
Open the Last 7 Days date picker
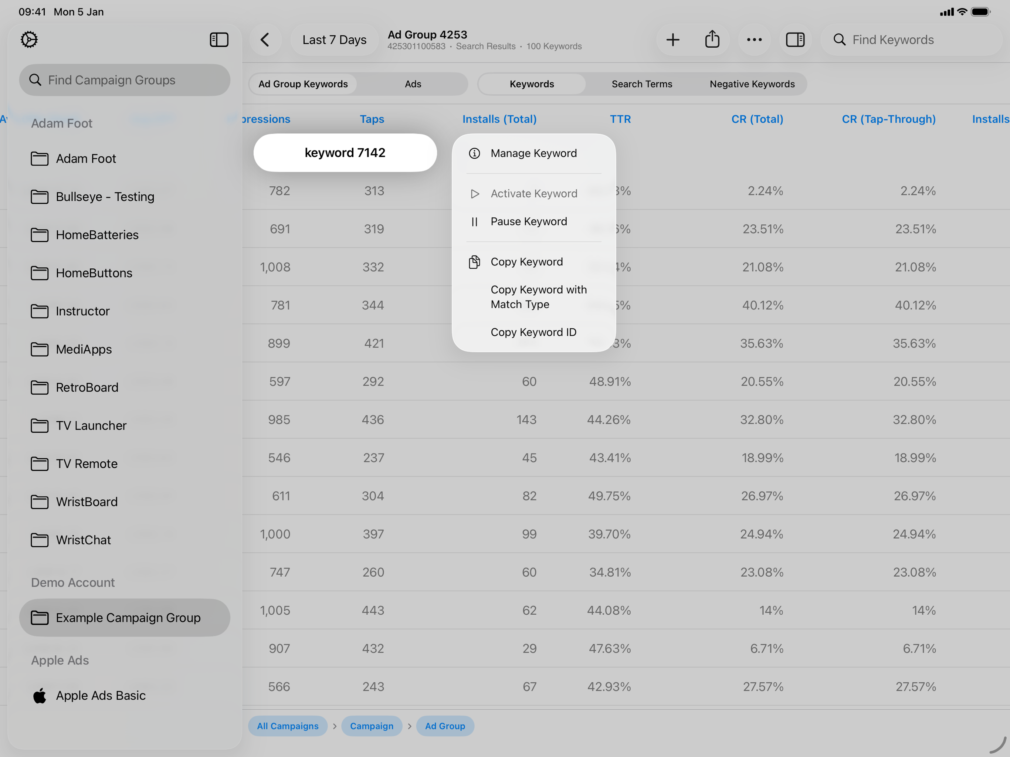pyautogui.click(x=334, y=40)
